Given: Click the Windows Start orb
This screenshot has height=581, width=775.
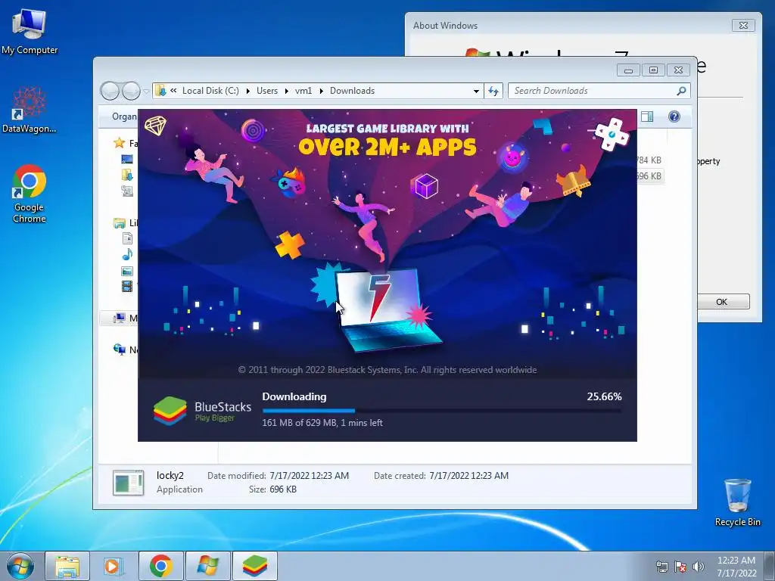Looking at the screenshot, I should pos(20,566).
